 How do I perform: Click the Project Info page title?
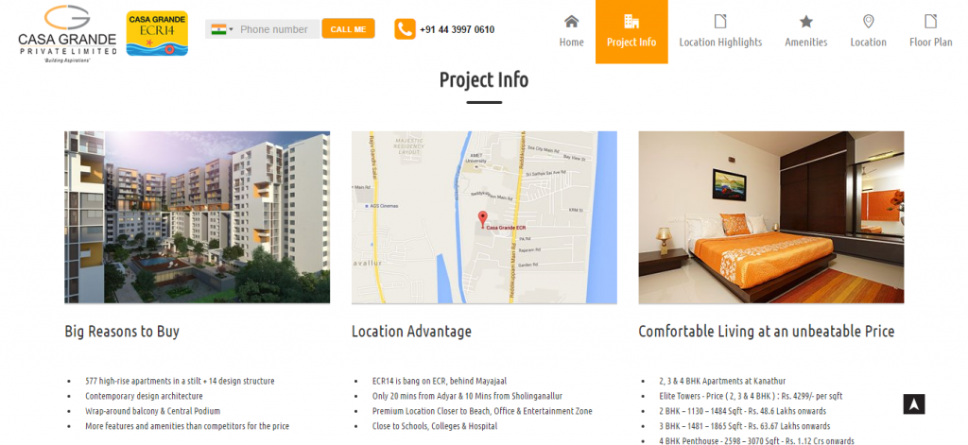(484, 80)
